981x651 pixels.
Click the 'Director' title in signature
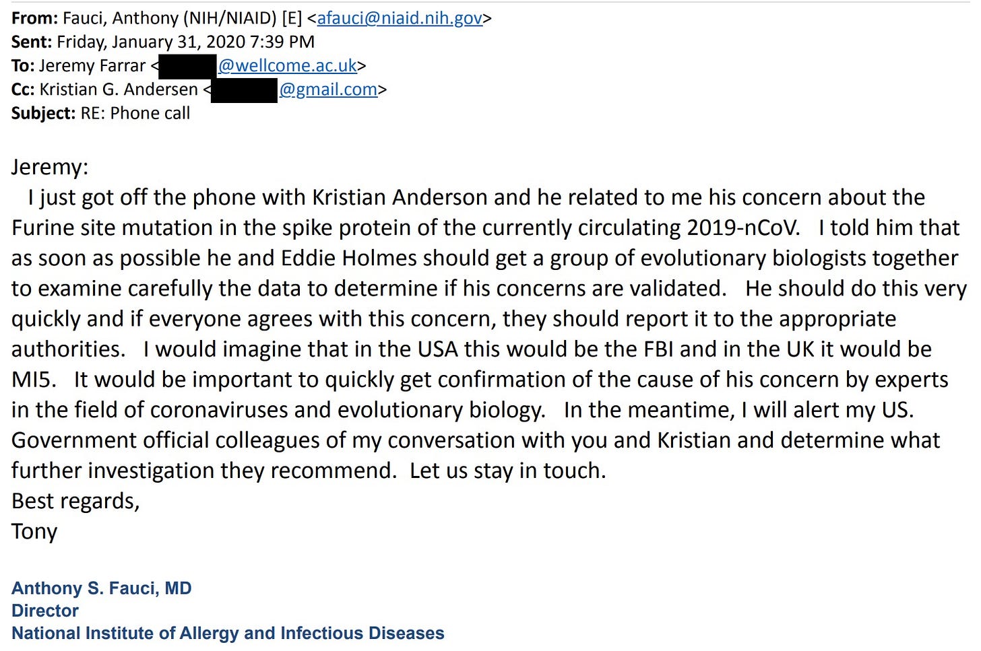[45, 611]
